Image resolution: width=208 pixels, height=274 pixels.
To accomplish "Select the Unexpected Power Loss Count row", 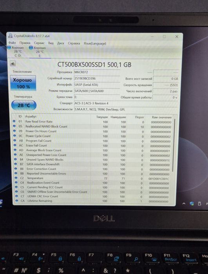I will [93, 155].
